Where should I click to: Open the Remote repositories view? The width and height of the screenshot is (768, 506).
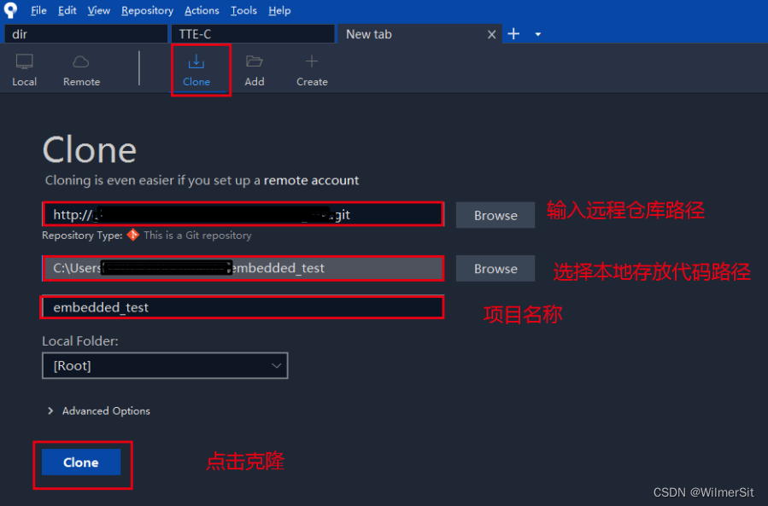tap(81, 70)
